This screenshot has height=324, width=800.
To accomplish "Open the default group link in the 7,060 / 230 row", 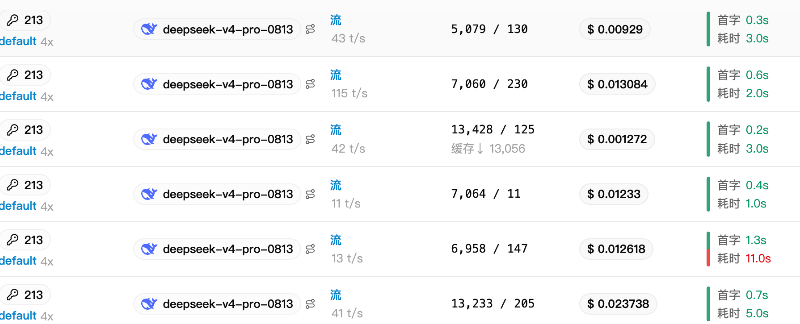I will 18,96.
